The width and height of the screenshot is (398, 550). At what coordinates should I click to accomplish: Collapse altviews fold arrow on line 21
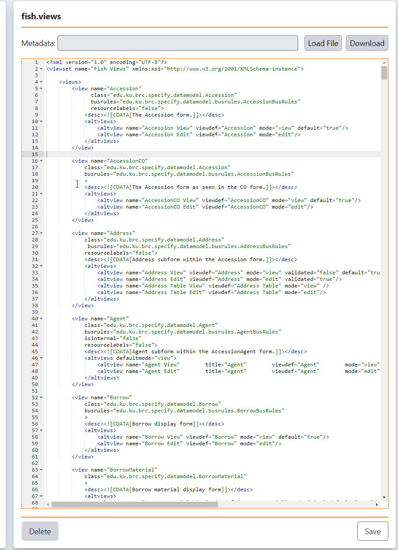pos(41,194)
